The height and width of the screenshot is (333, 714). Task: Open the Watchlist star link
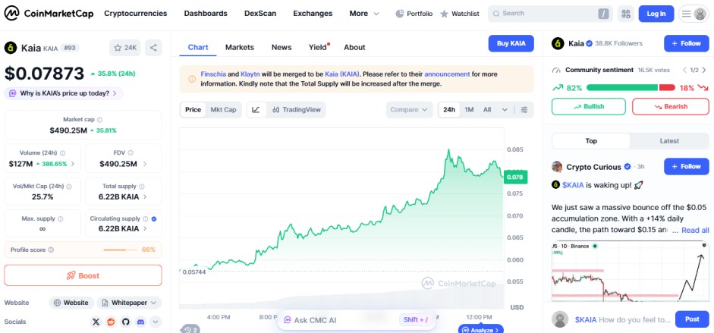(x=460, y=14)
